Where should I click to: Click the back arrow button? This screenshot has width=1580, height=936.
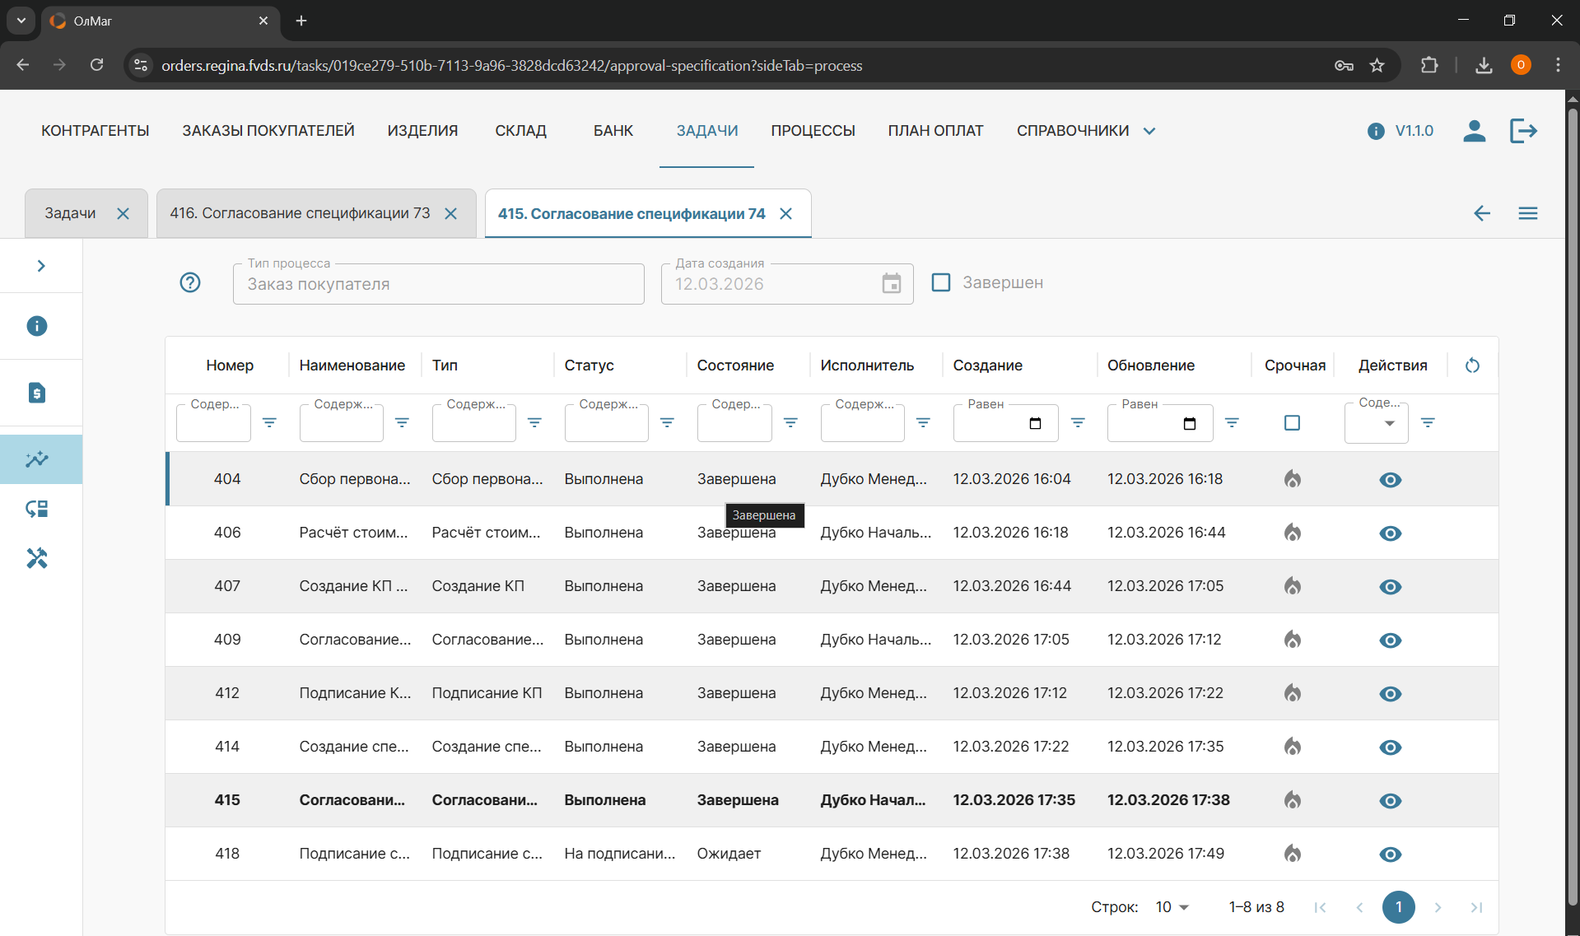point(1481,214)
